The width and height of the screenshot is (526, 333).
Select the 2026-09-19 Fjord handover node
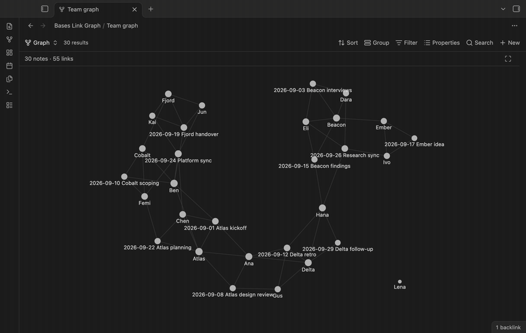(184, 127)
